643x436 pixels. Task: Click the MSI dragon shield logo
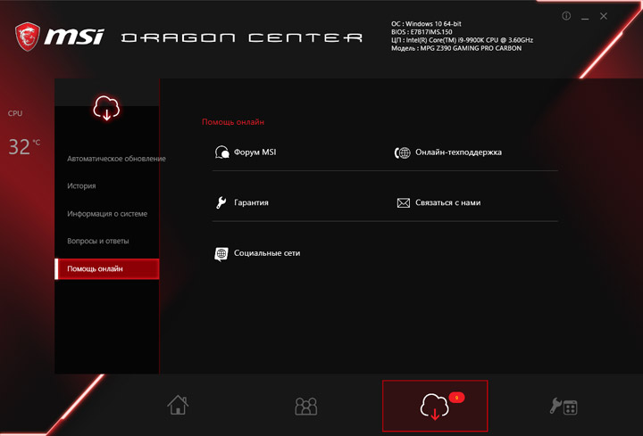pyautogui.click(x=28, y=37)
